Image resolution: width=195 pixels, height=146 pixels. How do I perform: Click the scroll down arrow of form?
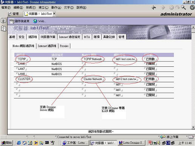[x=193, y=127]
